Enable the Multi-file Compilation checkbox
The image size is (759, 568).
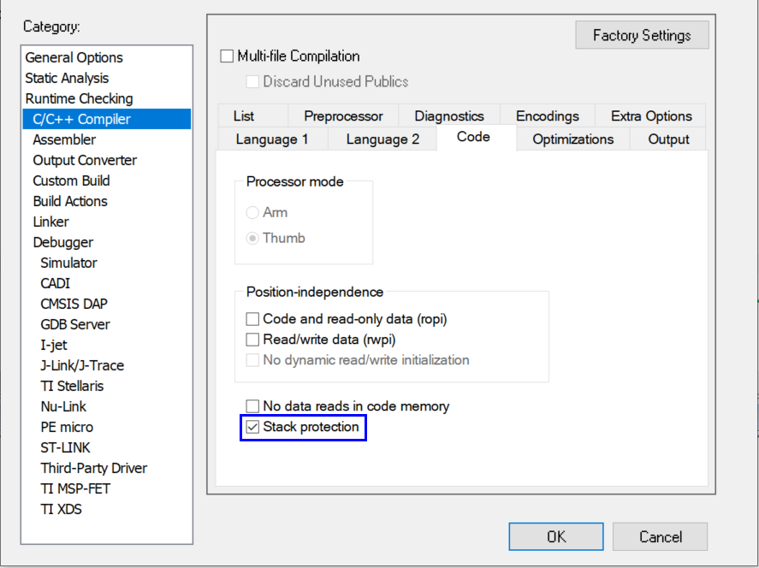(x=227, y=56)
